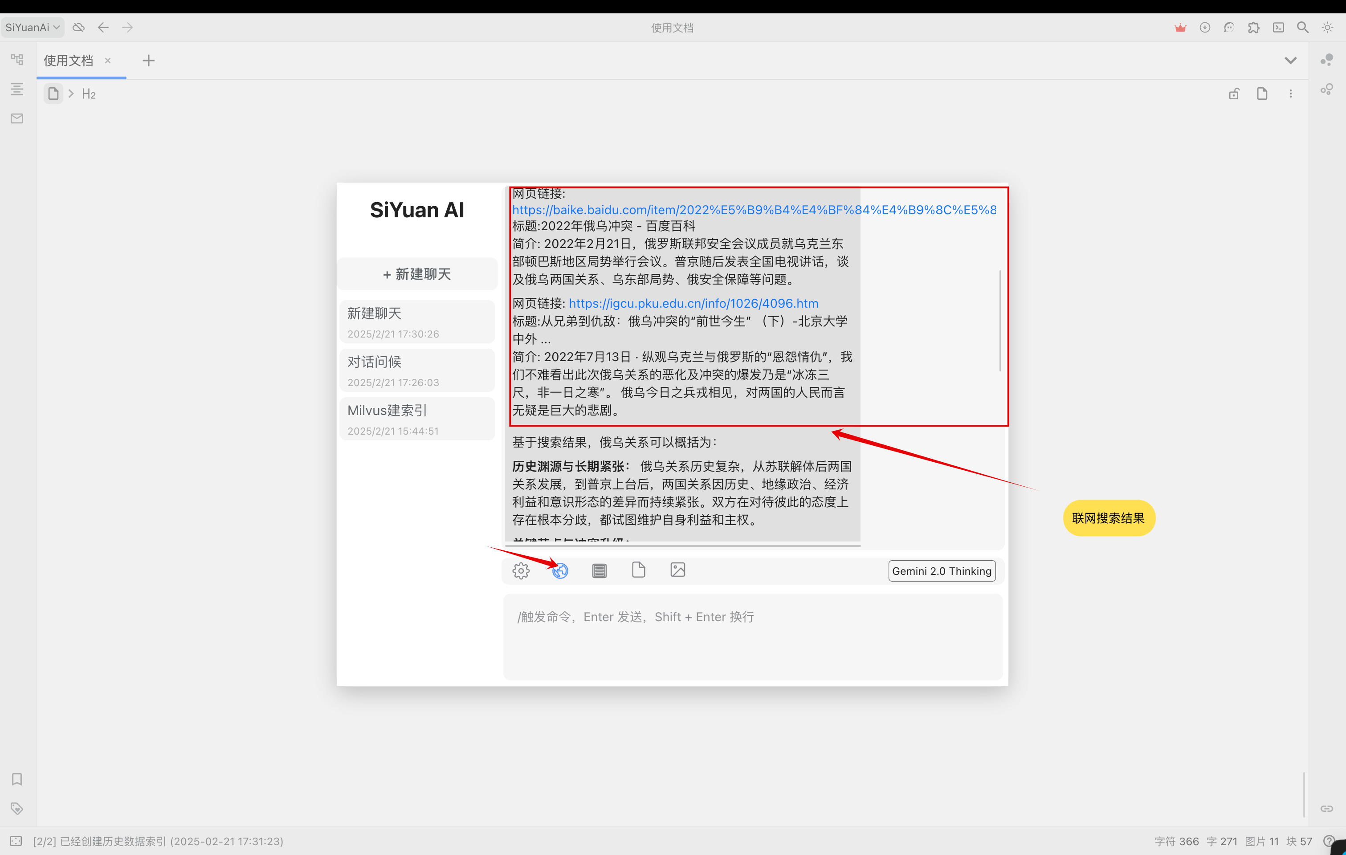Toggle document readonly lock icon
Viewport: 1346px width, 855px height.
[1234, 94]
